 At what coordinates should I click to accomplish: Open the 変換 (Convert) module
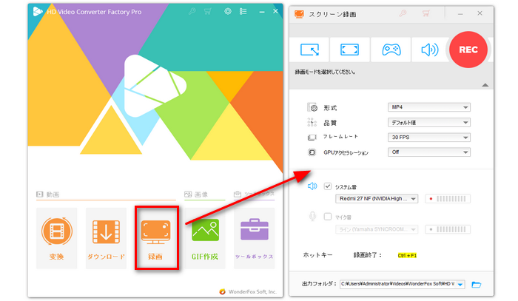coord(56,238)
